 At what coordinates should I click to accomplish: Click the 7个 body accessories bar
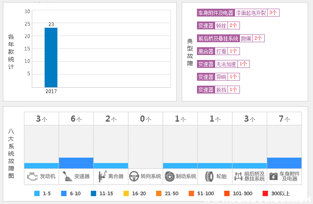[284, 163]
